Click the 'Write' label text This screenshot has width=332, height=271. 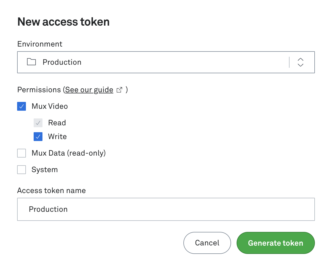57,137
